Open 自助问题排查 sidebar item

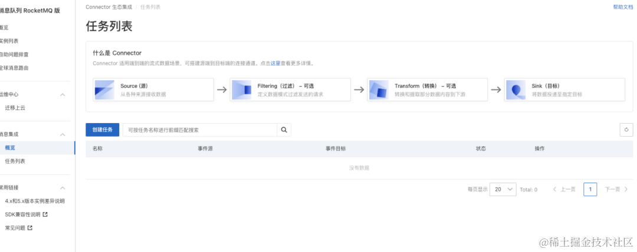tap(14, 54)
